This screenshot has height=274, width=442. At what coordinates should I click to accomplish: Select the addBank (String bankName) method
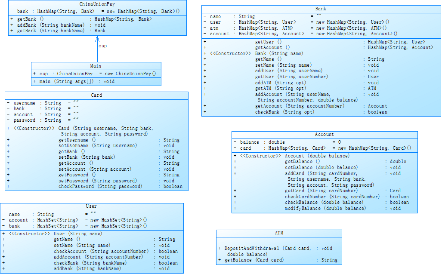(x=58, y=25)
